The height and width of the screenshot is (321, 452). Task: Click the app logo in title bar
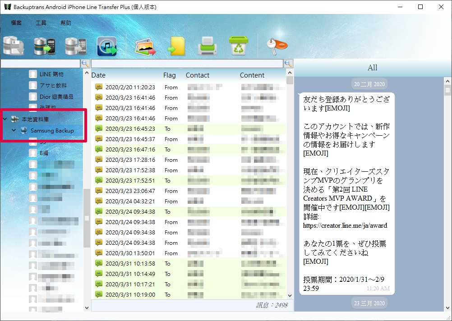pyautogui.click(x=8, y=7)
